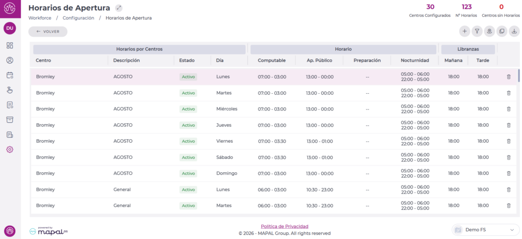Delete the Bromley AGOSTO Lunes row
Image resolution: width=522 pixels, height=239 pixels.
(508, 77)
